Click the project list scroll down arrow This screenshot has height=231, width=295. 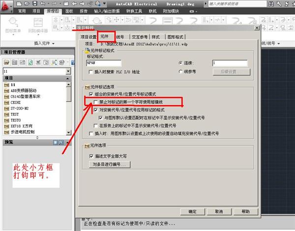tap(68, 132)
